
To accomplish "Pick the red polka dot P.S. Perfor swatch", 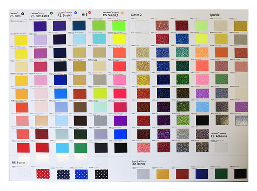I will click(x=43, y=174).
